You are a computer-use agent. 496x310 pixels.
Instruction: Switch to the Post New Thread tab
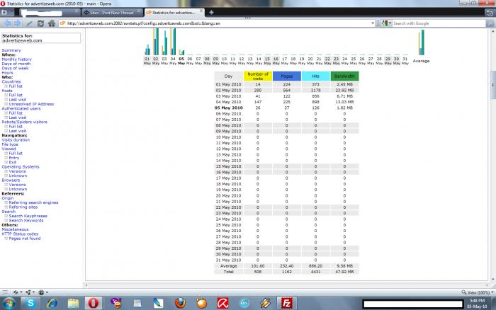pos(108,13)
